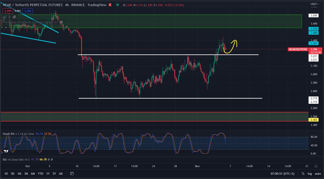Select the red-bordered support zone rectangle
This screenshot has height=179, width=324.
(154, 117)
